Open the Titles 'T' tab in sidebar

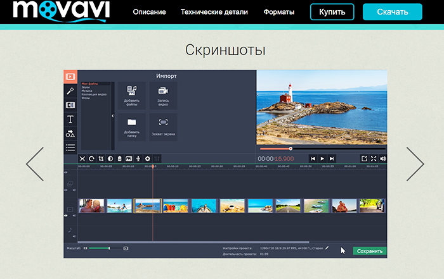[70, 119]
